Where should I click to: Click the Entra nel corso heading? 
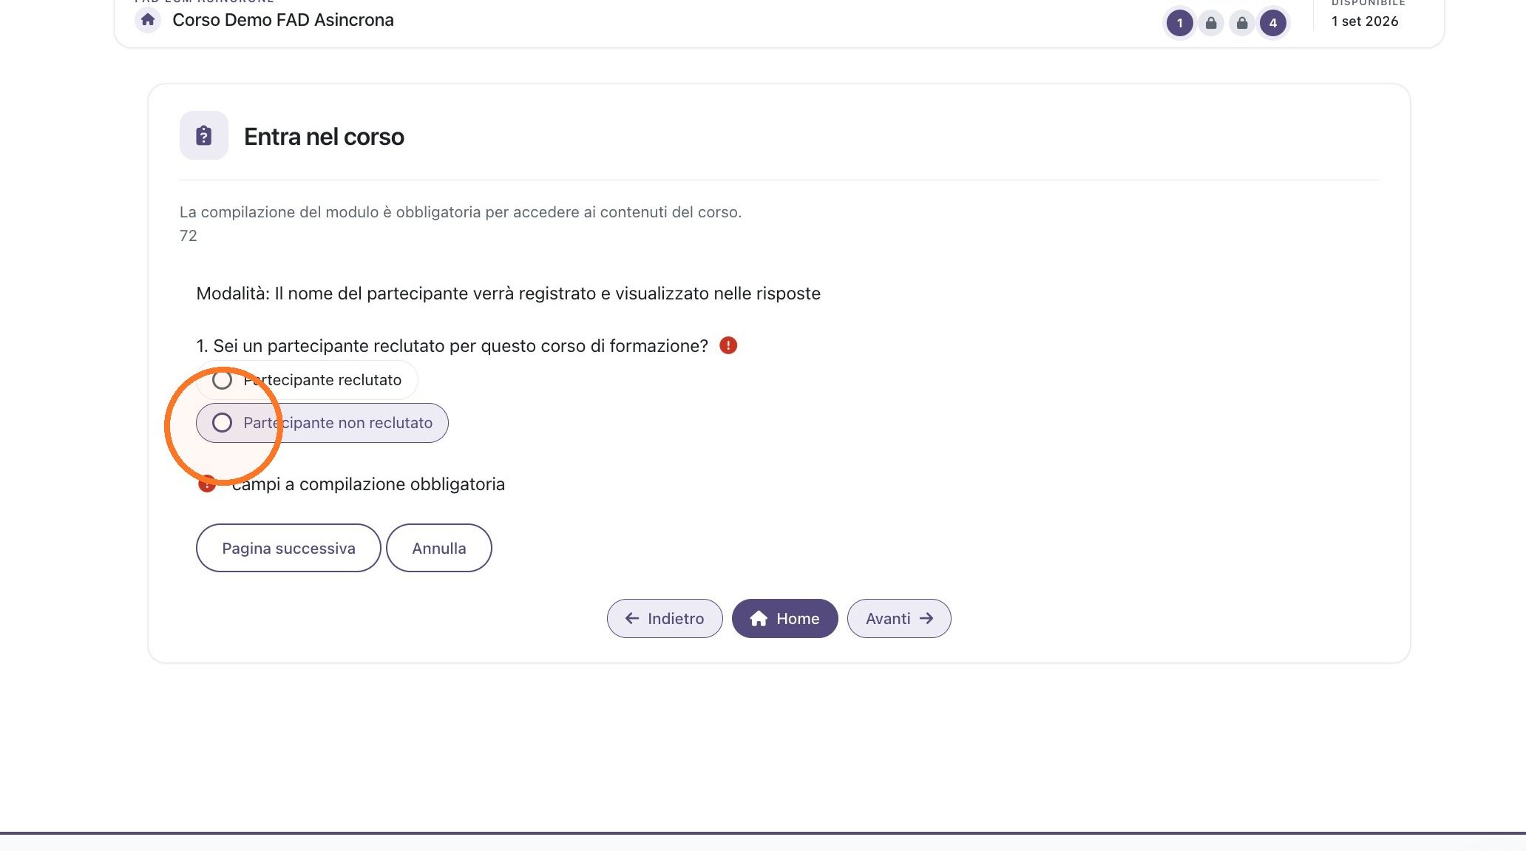point(324,137)
